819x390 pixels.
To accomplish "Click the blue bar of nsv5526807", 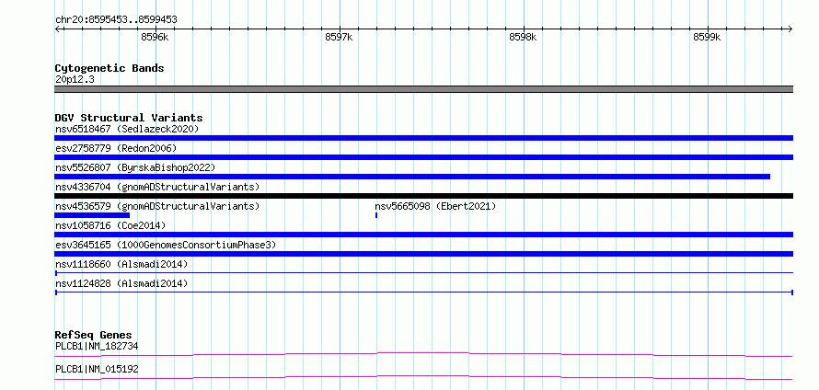I will coord(412,177).
